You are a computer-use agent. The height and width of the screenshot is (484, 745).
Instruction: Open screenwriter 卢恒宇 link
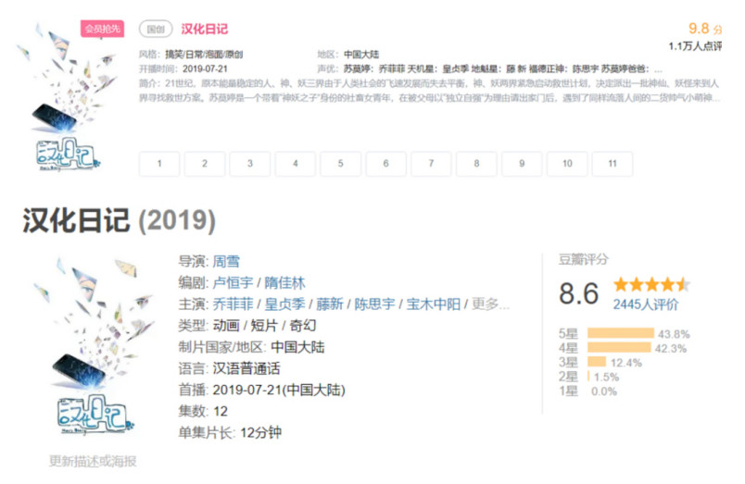tap(233, 283)
